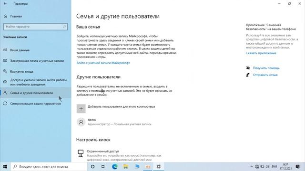Click the Ваши данные icon
This screenshot has width=305, height=171.
click(5, 50)
